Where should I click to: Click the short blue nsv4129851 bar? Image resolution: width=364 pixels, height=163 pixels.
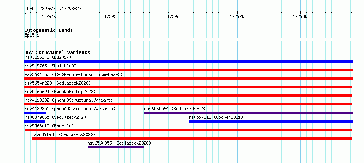(x=35, y=113)
